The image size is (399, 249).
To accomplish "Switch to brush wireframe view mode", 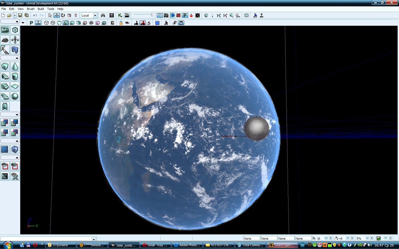I will [47, 23].
